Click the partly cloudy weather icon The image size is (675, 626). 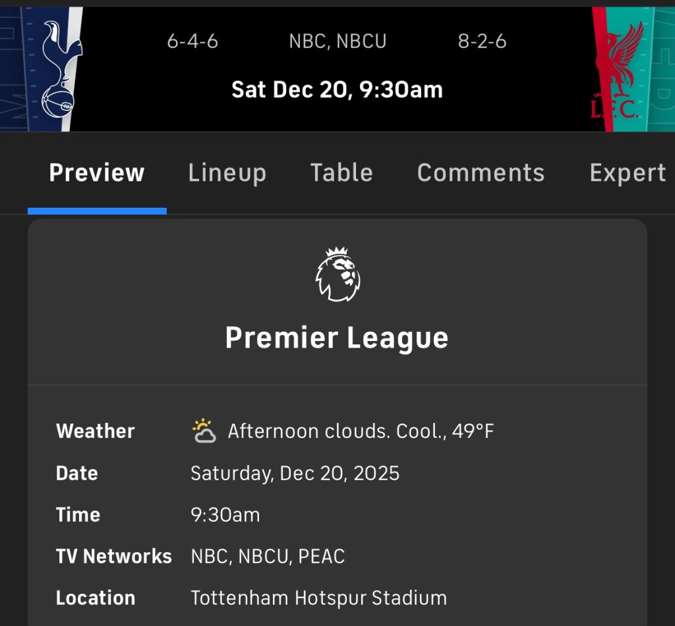click(x=204, y=431)
